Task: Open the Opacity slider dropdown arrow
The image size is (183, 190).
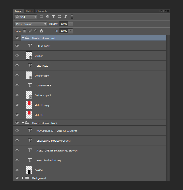Action: point(71,24)
